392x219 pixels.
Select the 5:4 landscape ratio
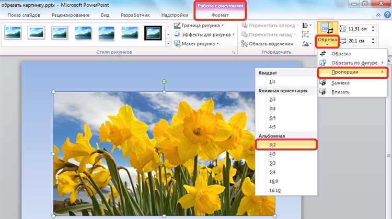coord(286,172)
